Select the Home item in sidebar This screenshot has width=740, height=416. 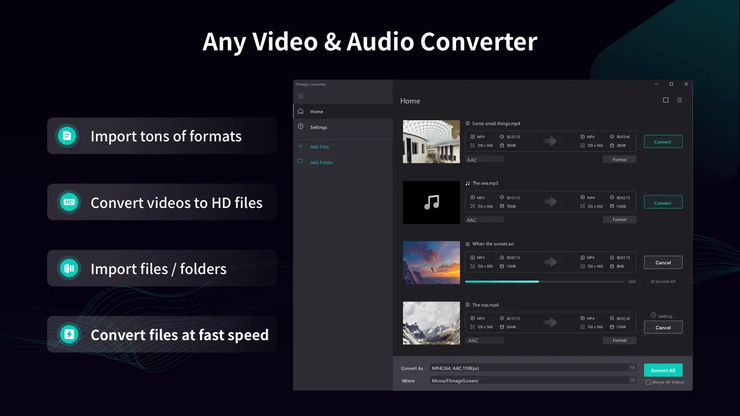[x=343, y=112]
